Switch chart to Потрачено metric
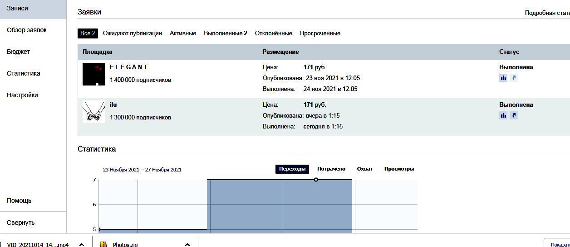Image resolution: width=570 pixels, height=247 pixels. pos(331,169)
